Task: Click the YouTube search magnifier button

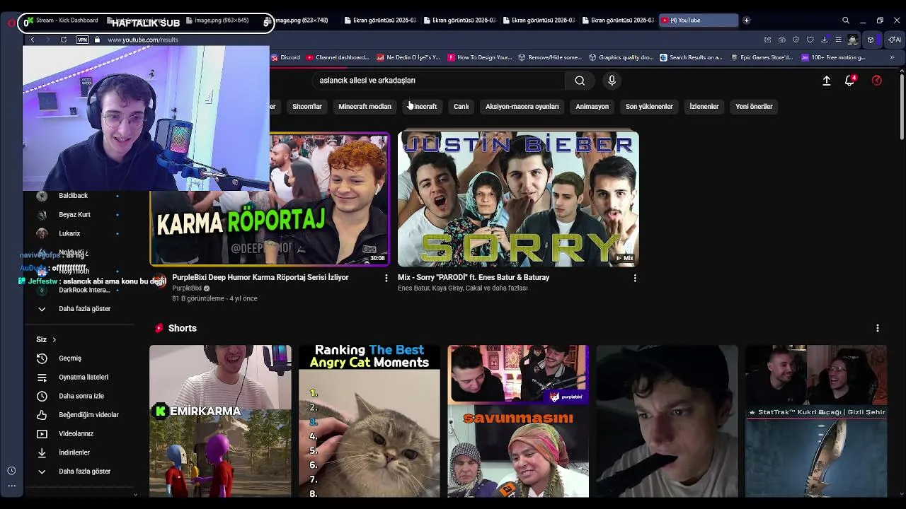Action: point(580,81)
